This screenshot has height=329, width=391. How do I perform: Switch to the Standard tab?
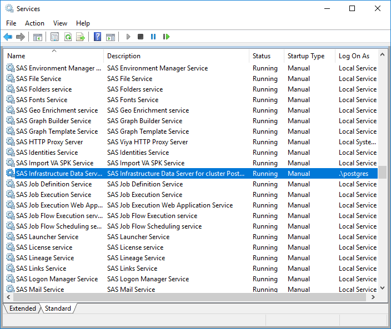(x=58, y=308)
